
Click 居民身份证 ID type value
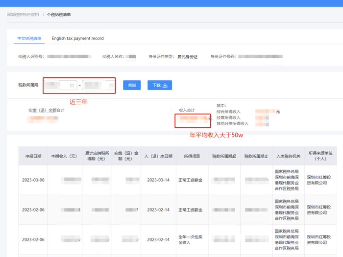(187, 57)
